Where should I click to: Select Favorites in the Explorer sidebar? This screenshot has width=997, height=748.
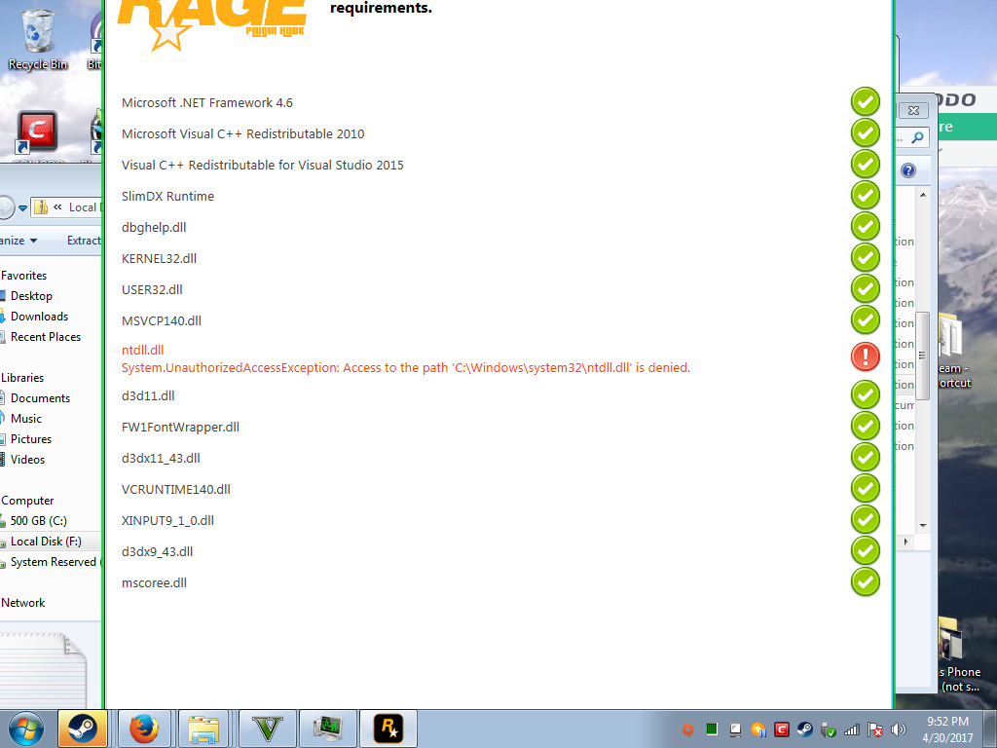point(23,276)
